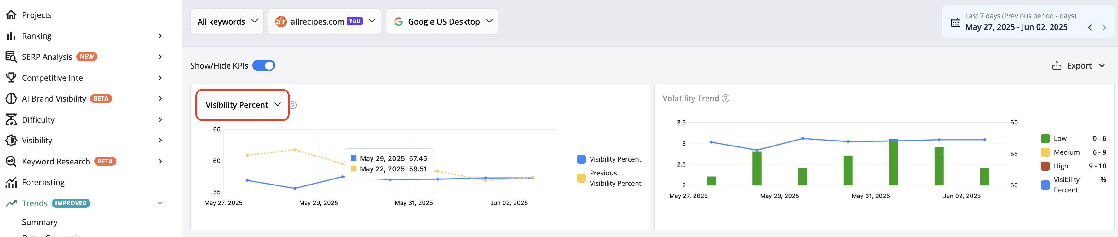Go to previous date period arrow
Viewport: 1118px width, 237px height.
pyautogui.click(x=1090, y=27)
